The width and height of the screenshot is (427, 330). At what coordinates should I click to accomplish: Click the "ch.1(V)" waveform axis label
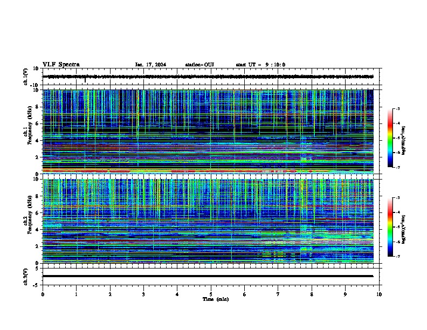[25, 77]
